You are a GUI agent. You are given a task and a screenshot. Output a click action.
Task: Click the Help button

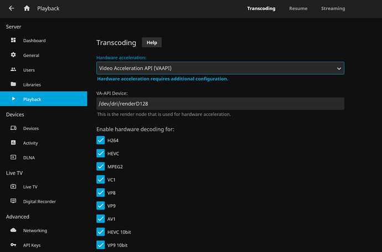[x=152, y=43]
